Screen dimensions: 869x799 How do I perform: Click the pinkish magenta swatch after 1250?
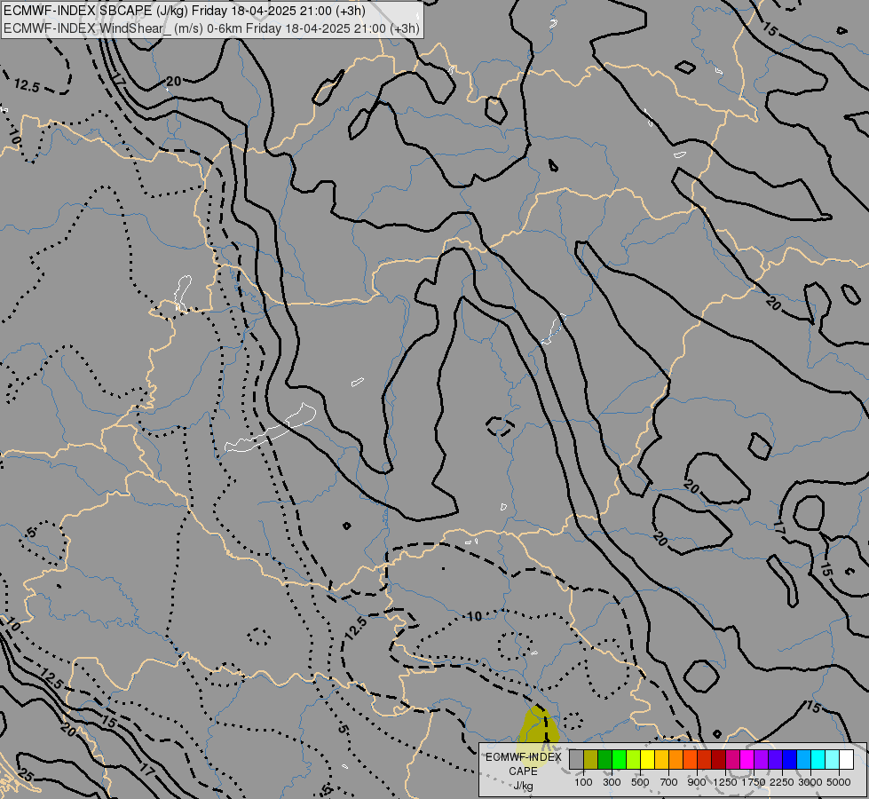732,760
